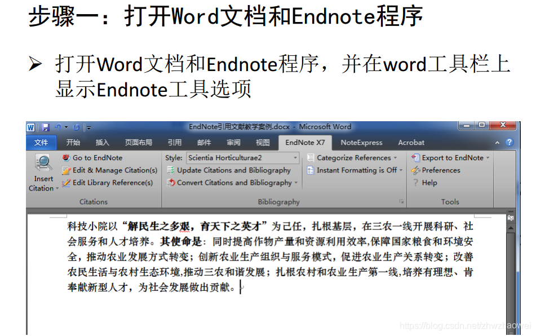Open Convert Citations and Bibliography menu

click(x=237, y=183)
